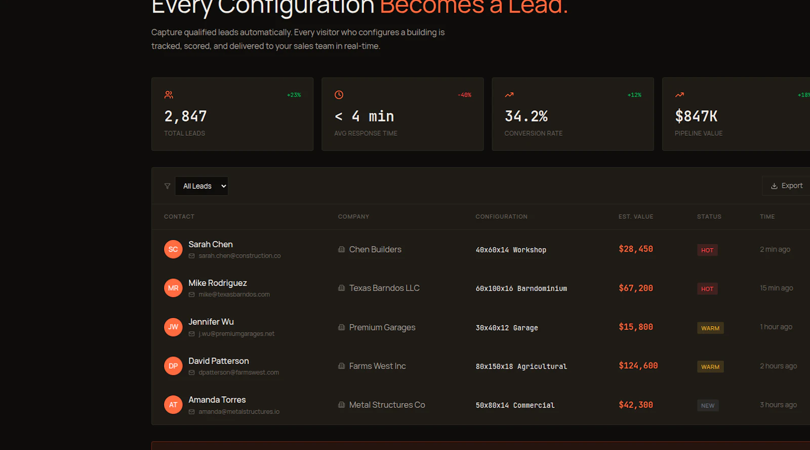Click the building icon next to Farms West Inc
810x450 pixels.
(342, 366)
